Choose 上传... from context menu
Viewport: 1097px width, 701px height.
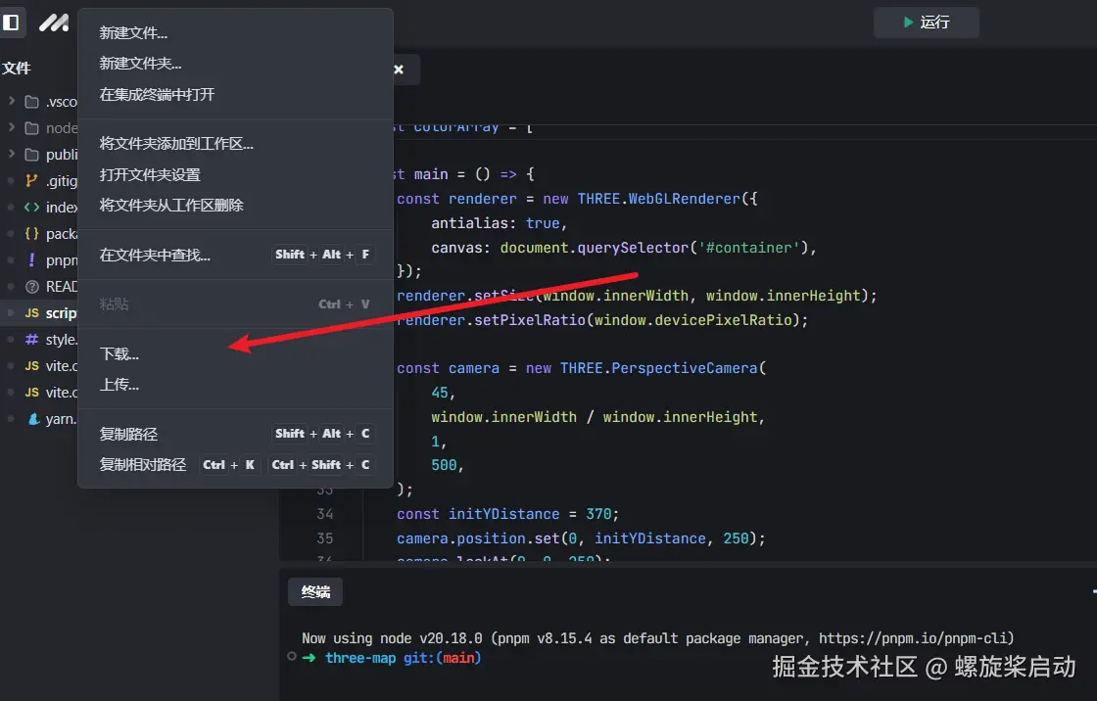point(235,385)
